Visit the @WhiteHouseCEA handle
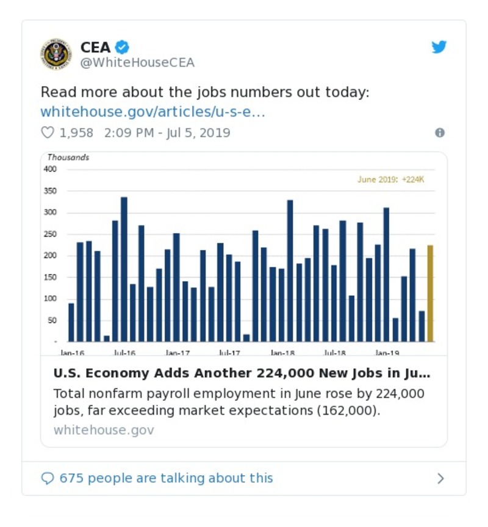The image size is (488, 527). [137, 63]
